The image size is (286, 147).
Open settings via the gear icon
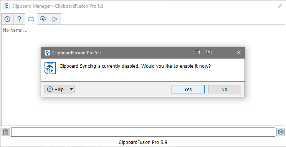(x=281, y=132)
